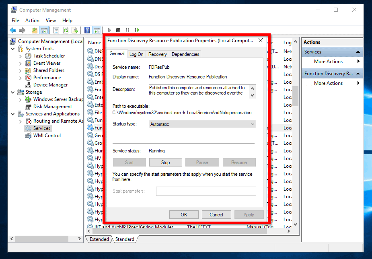Click the Back navigation arrow icon
This screenshot has height=259, width=372.
12,30
